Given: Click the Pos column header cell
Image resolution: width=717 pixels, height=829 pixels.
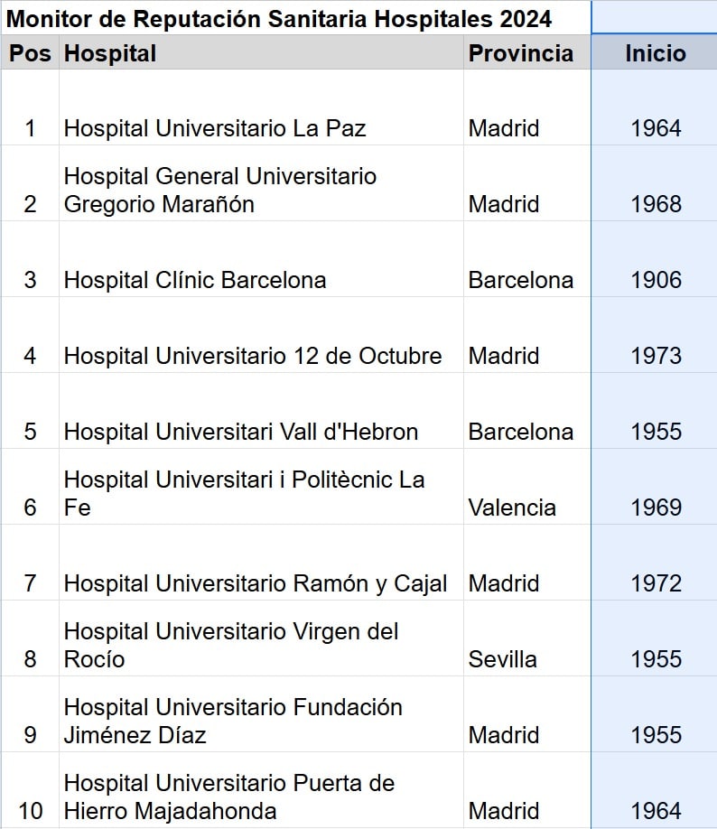Looking at the screenshot, I should 30,53.
